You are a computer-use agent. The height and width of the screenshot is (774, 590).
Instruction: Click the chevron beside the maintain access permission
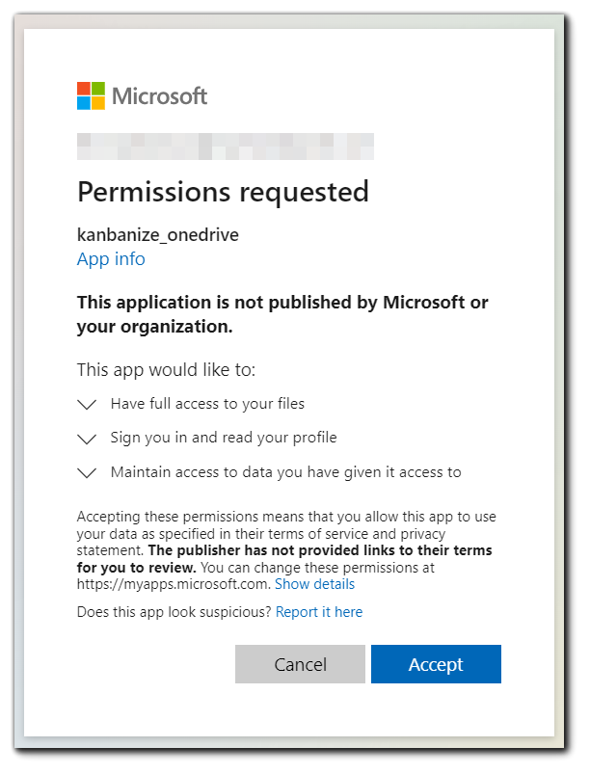click(x=87, y=472)
